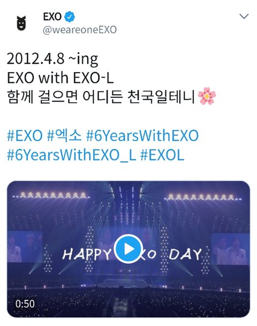Click the '2012.4.8 ~ing' text
Screen dimensions: 257x326
52,59
